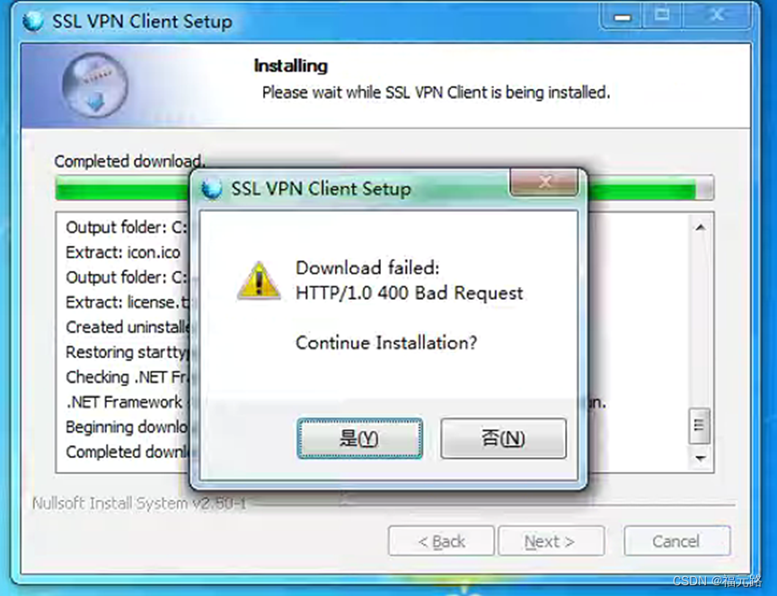
Task: Click the globe icon in dialog title bar
Action: (x=212, y=188)
